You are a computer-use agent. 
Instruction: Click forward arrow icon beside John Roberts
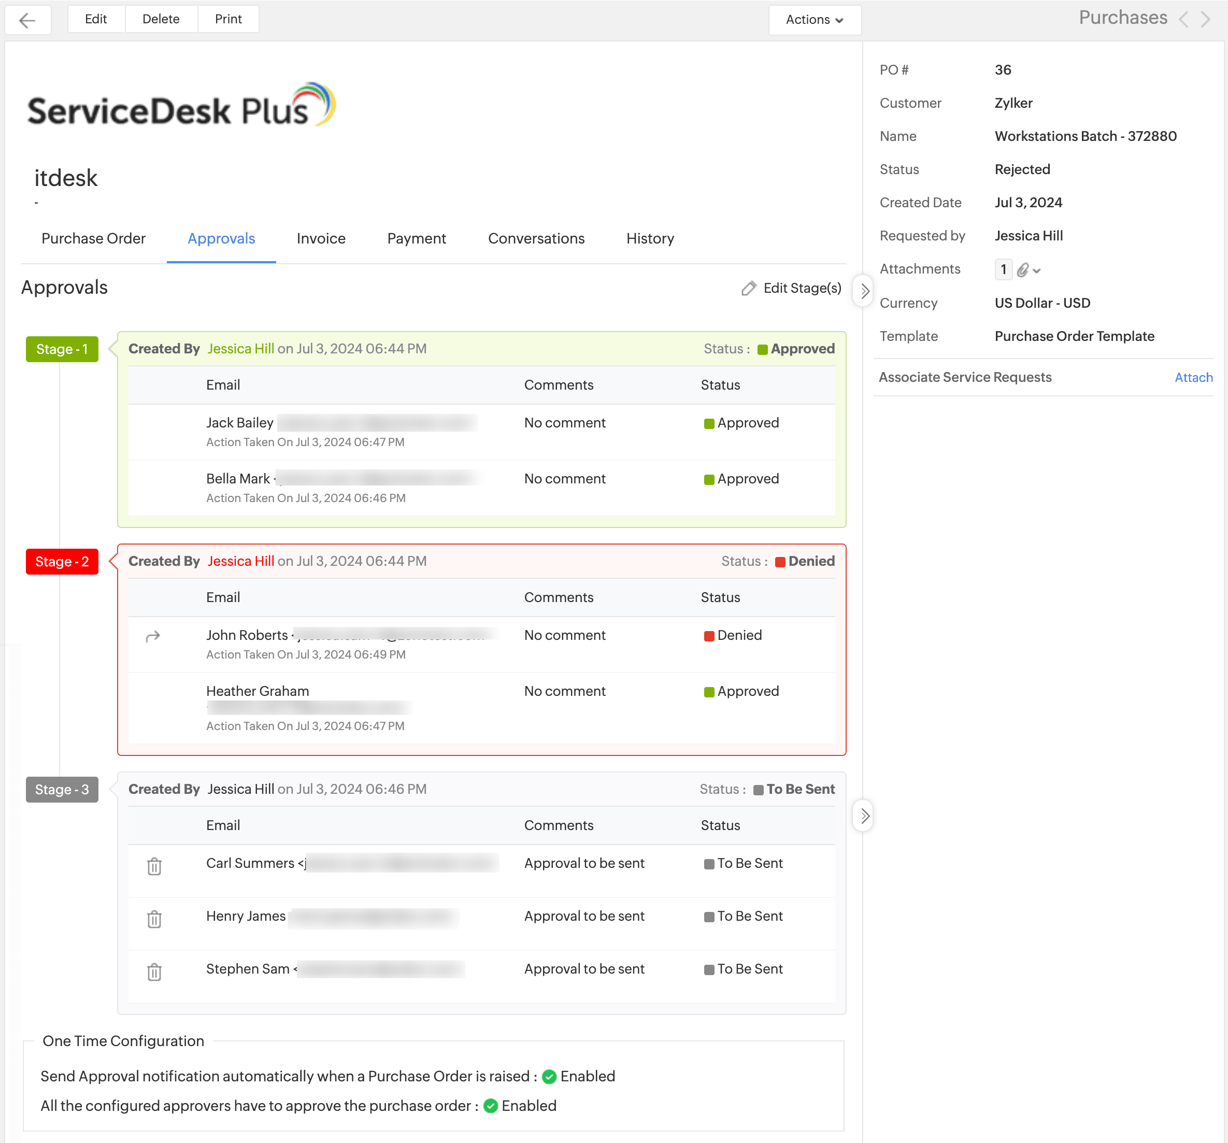[x=152, y=636]
